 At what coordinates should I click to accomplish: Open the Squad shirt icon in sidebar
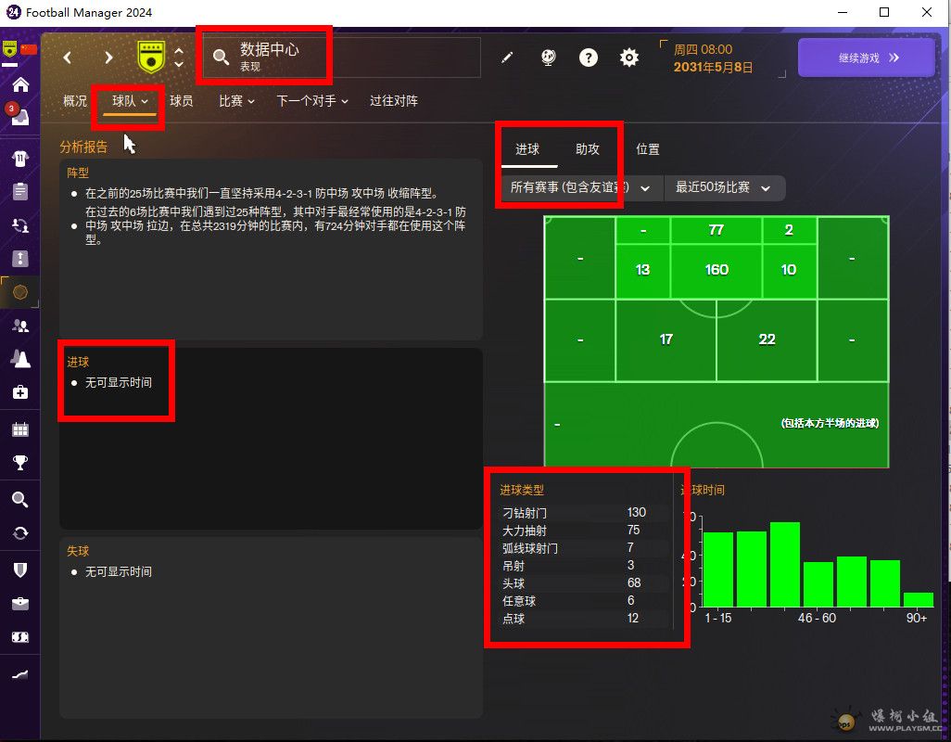[x=20, y=159]
